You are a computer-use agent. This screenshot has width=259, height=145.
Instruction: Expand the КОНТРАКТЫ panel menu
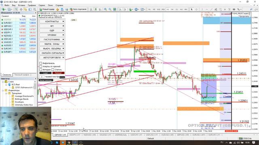[x=52, y=21]
